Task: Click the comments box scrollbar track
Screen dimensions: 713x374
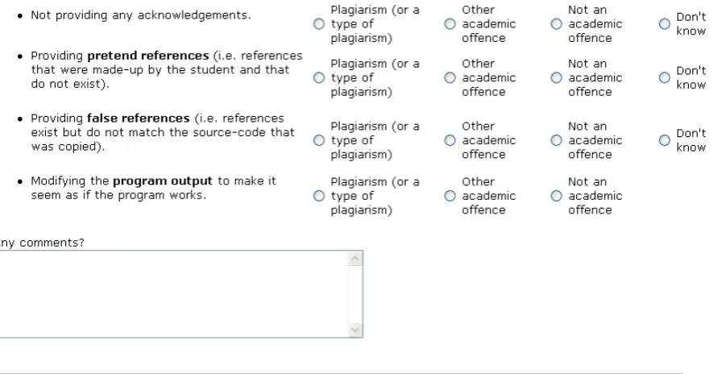Action: click(x=355, y=294)
